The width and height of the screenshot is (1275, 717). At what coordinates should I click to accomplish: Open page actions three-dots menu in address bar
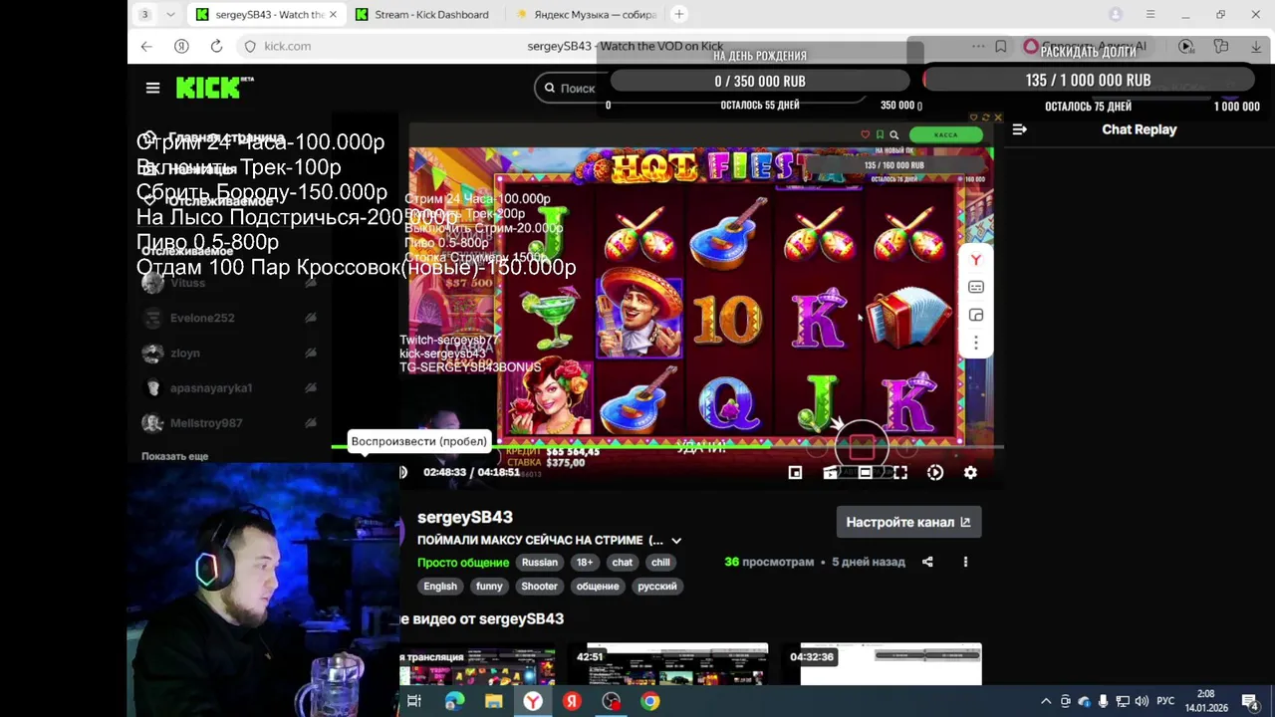978,46
